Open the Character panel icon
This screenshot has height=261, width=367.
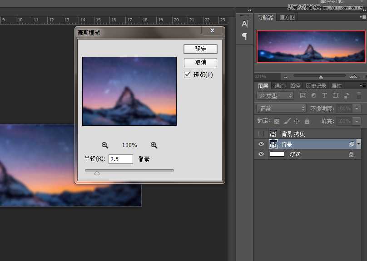click(244, 24)
